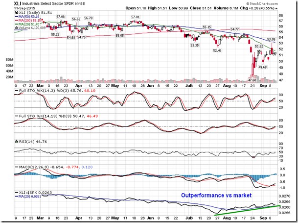Click the MA(50) 53.16 legend entry
This screenshot has width=298, height=223.
28,17
